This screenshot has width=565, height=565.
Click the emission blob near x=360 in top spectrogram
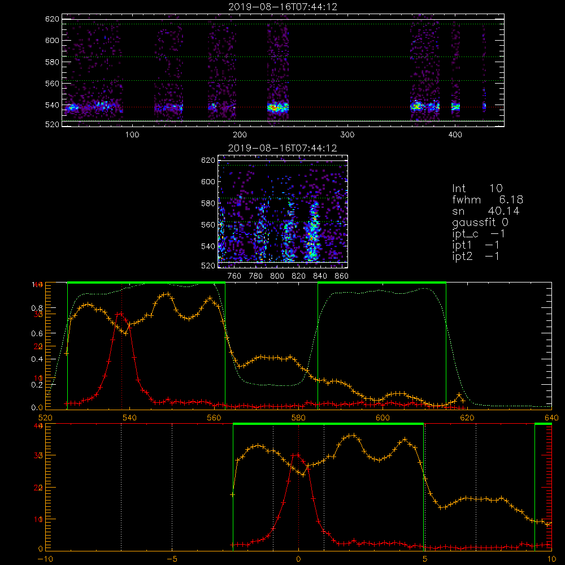pos(417,106)
